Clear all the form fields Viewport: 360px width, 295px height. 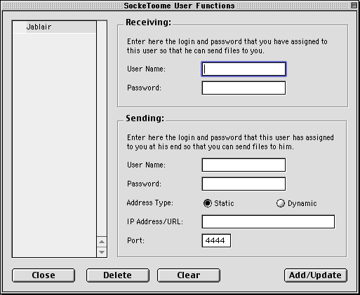click(189, 275)
